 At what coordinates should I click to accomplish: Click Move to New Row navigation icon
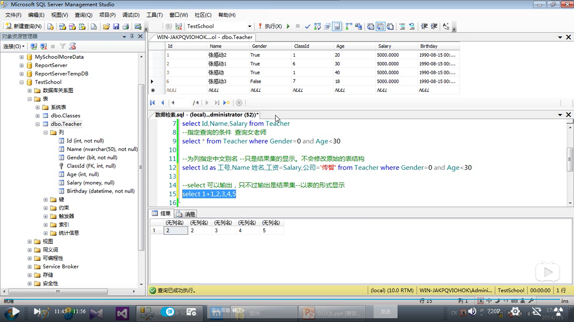(x=226, y=103)
